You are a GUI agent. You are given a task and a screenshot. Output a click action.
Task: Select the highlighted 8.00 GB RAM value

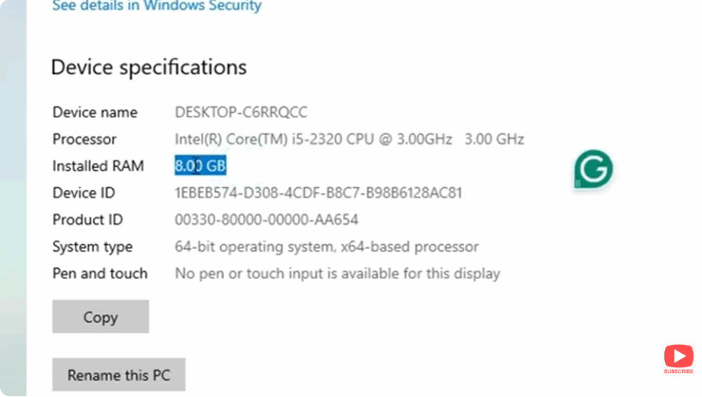[200, 165]
